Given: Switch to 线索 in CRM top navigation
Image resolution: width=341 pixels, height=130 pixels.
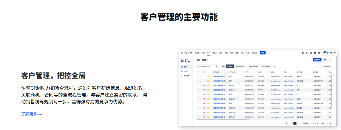Looking at the screenshot, I should point(203,53).
